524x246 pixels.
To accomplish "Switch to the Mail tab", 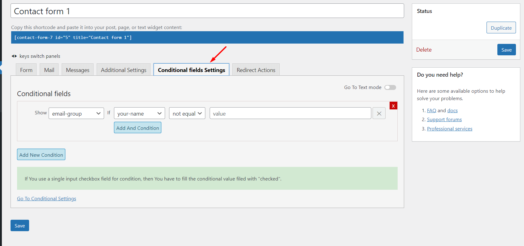I will coord(49,70).
